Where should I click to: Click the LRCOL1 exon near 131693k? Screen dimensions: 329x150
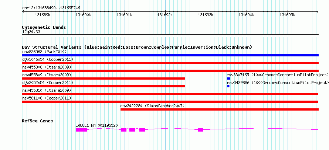201,130
